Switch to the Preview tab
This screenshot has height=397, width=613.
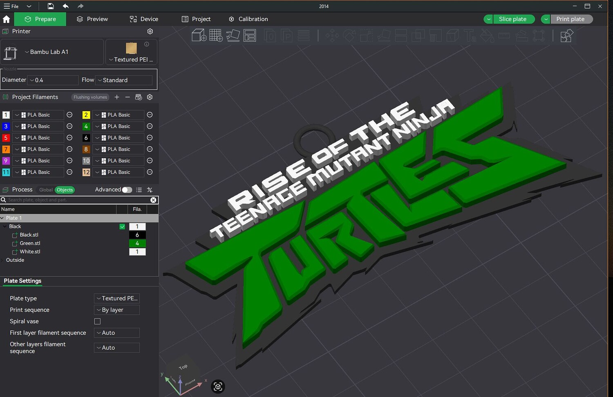[x=92, y=19]
